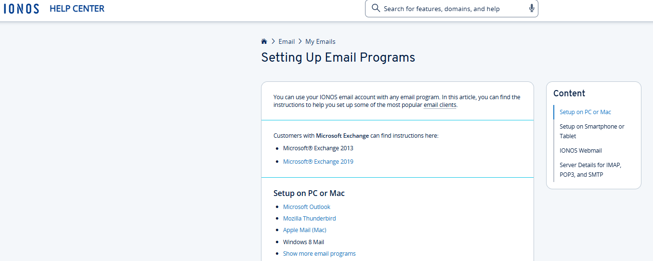The width and height of the screenshot is (653, 261).
Task: Open Microsoft Outlook setup link
Action: coord(307,207)
